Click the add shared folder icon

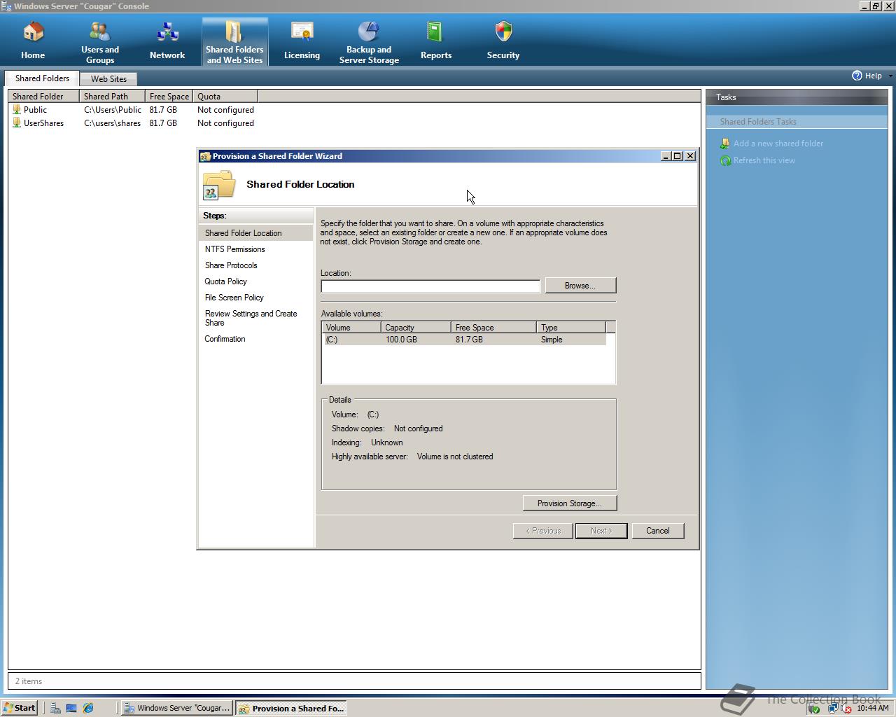725,144
